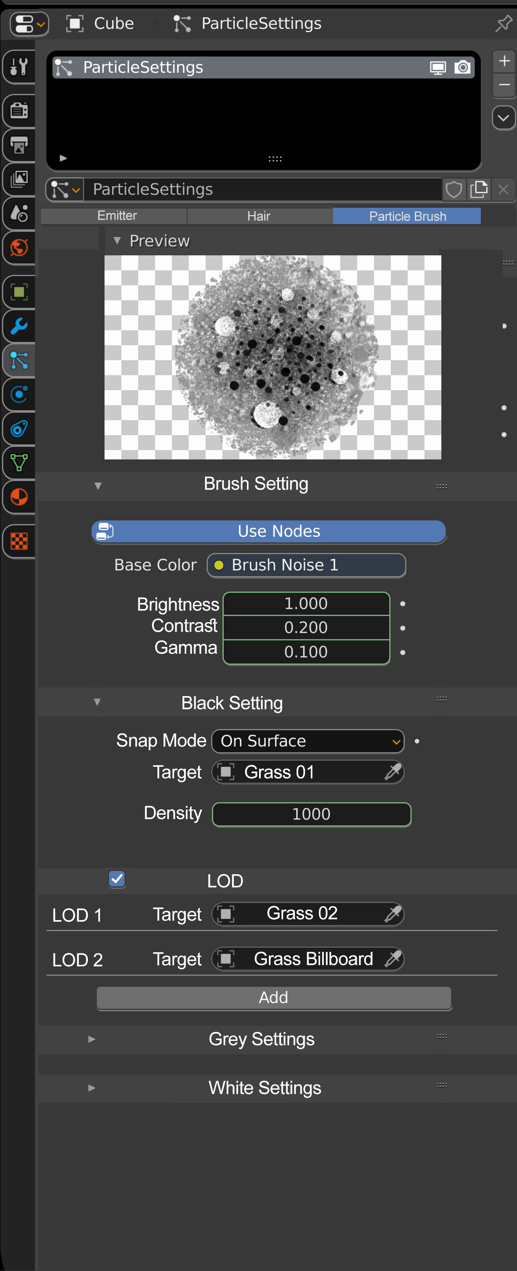Click the fake user shield icon
The height and width of the screenshot is (1271, 517).
[x=454, y=189]
